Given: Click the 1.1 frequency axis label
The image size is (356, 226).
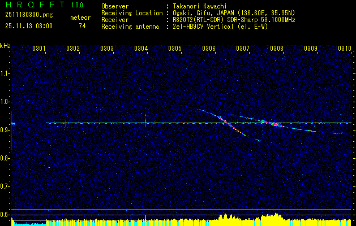Looking at the screenshot, I should pyautogui.click(x=5, y=73).
